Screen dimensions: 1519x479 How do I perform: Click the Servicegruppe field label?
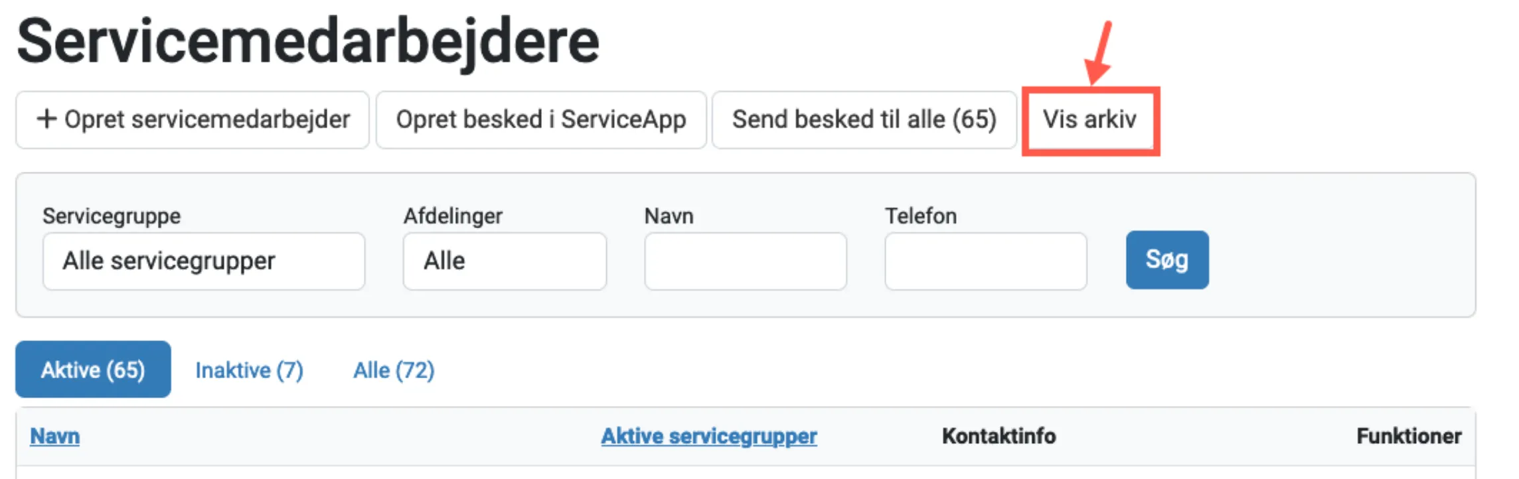[x=112, y=216]
